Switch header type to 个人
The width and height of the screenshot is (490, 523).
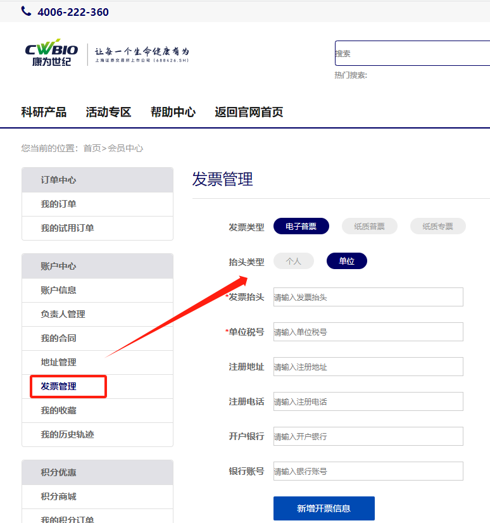pos(293,261)
